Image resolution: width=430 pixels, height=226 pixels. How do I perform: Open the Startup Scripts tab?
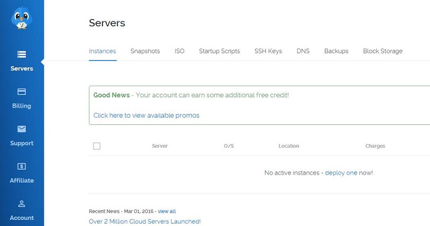pyautogui.click(x=219, y=51)
